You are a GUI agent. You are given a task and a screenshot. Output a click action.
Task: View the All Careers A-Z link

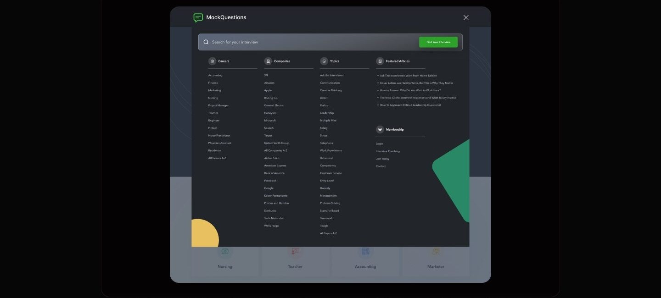click(217, 158)
